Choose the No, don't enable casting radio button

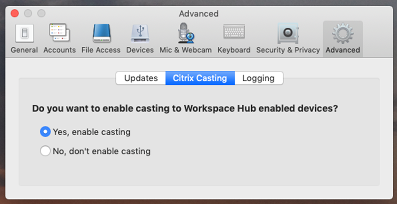click(45, 151)
